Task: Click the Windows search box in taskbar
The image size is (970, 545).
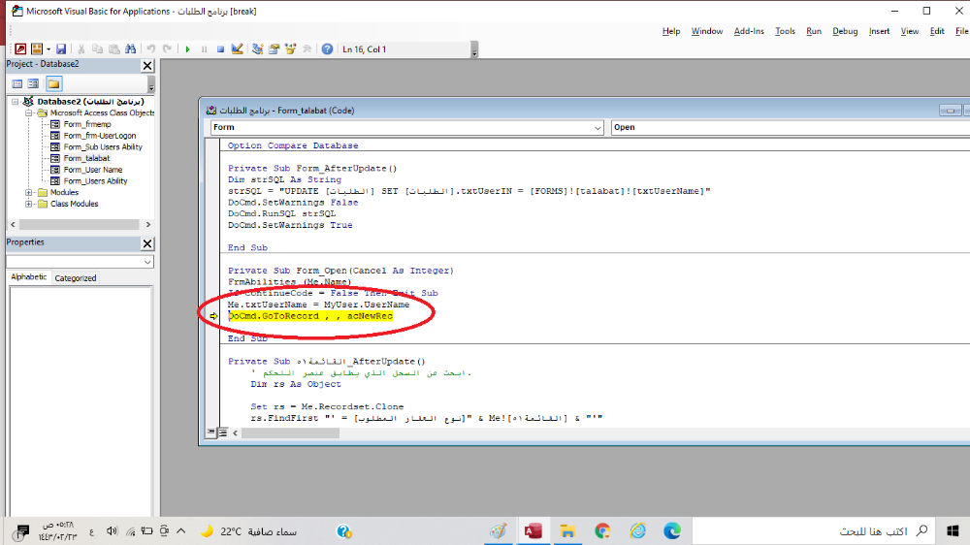Action: pos(813,530)
